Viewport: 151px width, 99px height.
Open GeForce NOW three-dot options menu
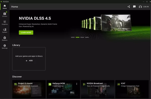[x=77, y=84]
